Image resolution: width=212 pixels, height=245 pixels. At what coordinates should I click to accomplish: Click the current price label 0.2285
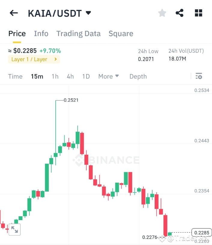pyautogui.click(x=201, y=232)
